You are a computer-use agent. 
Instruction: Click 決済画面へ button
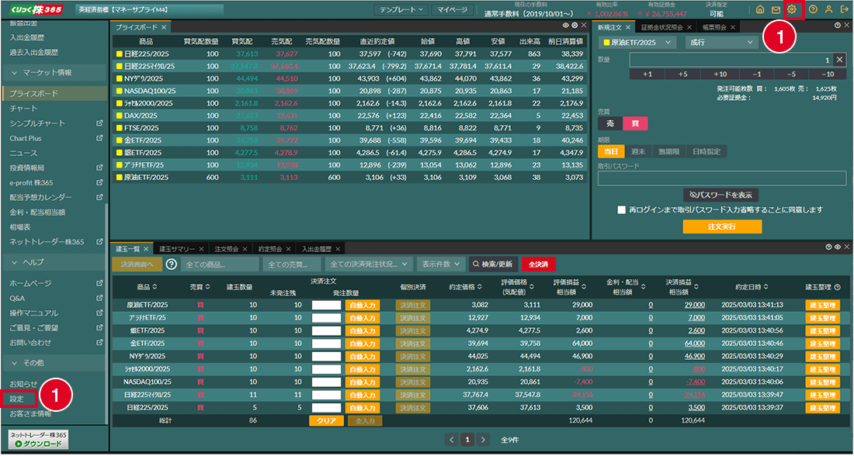pyautogui.click(x=137, y=264)
